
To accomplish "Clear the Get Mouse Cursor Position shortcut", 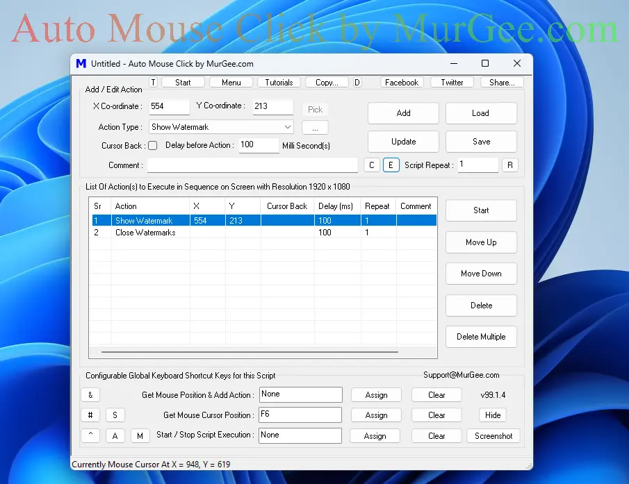I will click(436, 415).
